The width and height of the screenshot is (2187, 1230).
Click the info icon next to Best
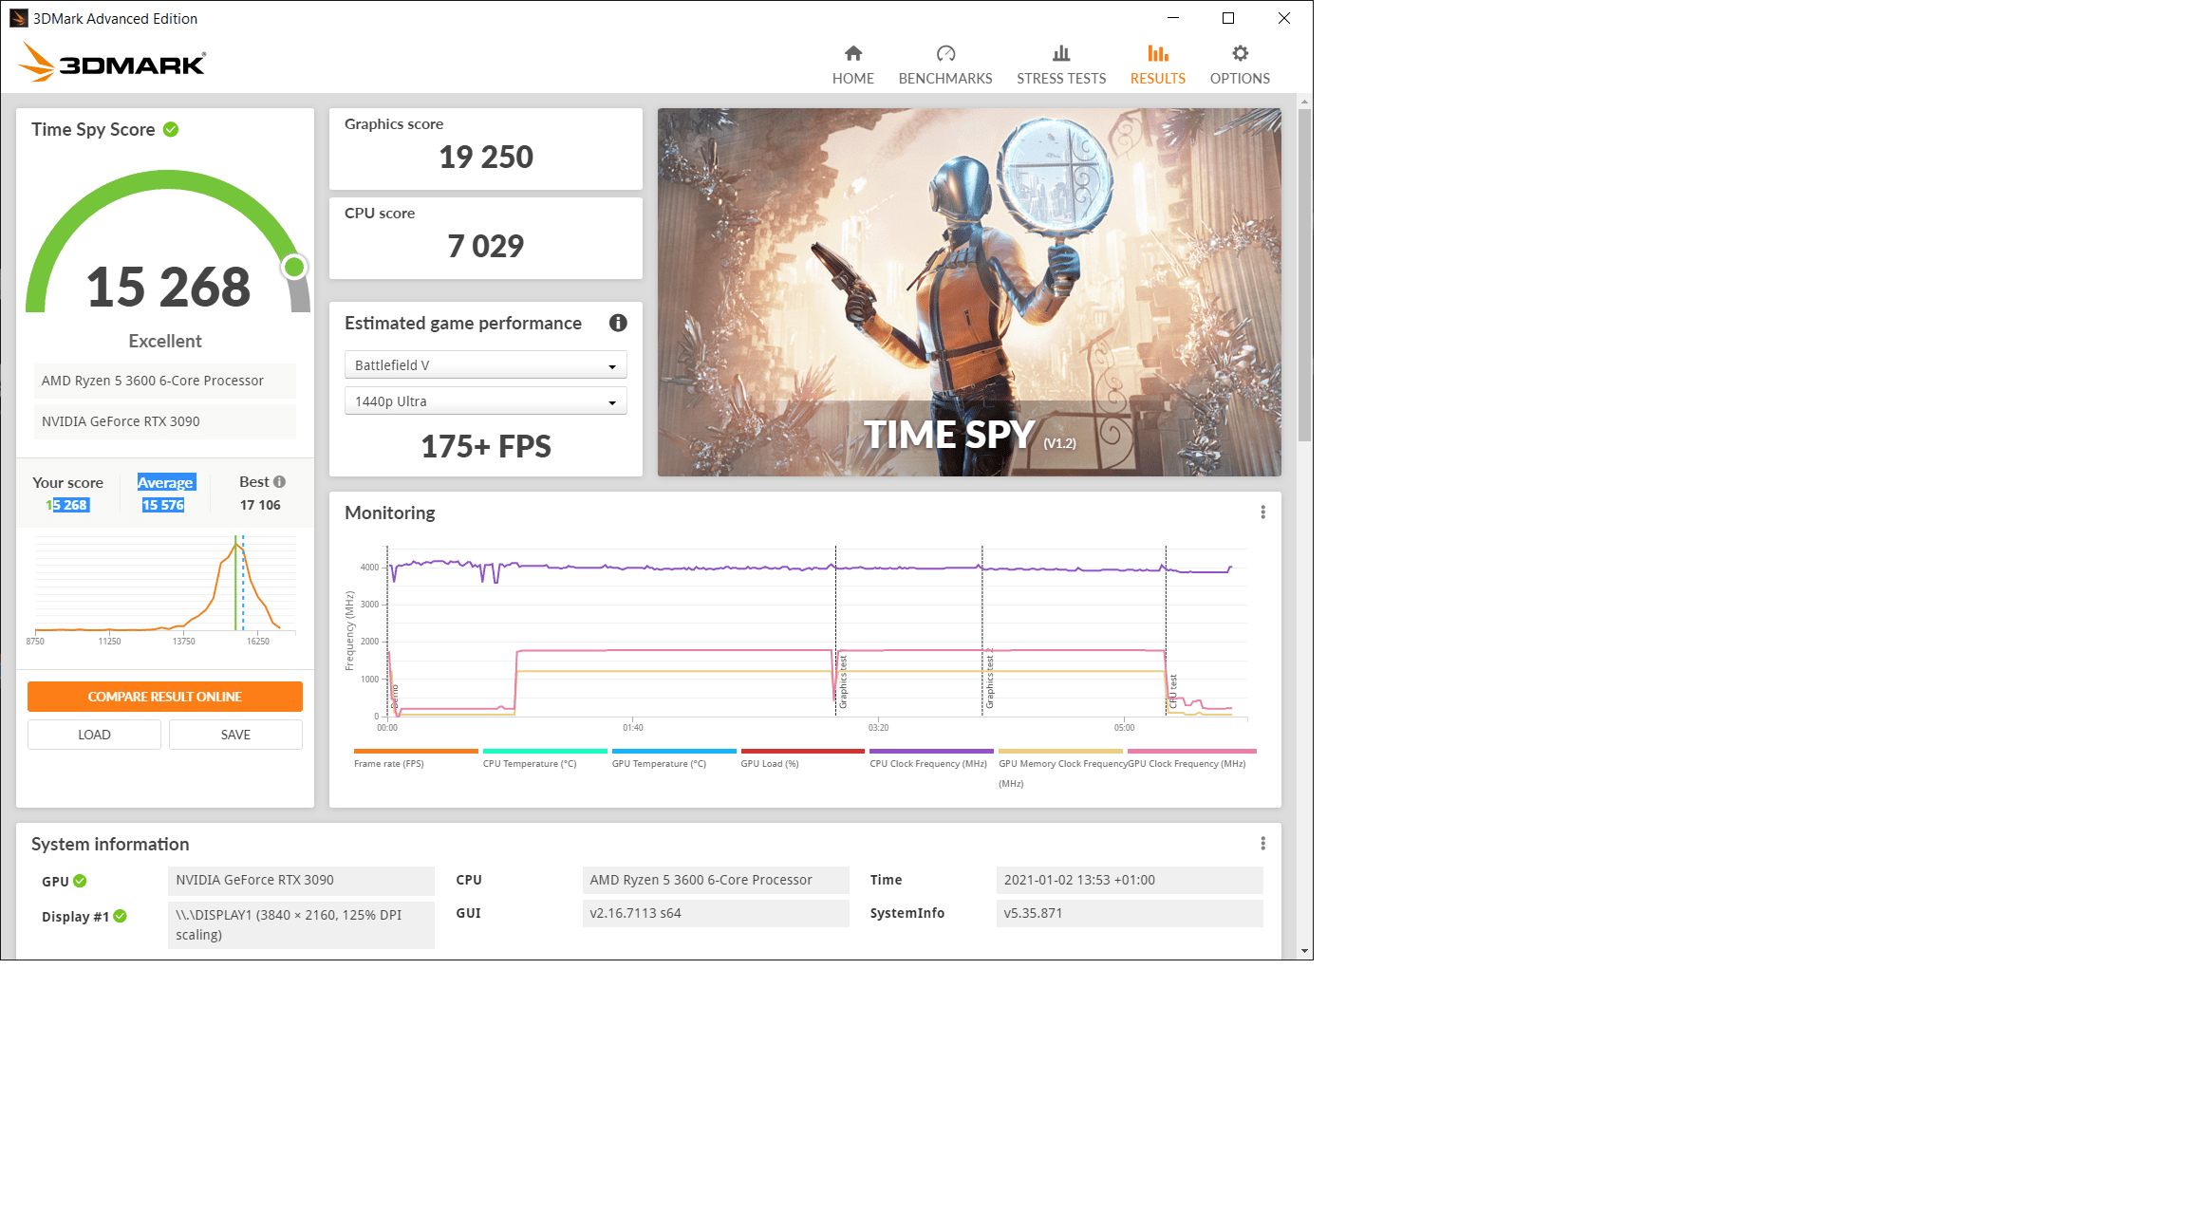pyautogui.click(x=279, y=482)
